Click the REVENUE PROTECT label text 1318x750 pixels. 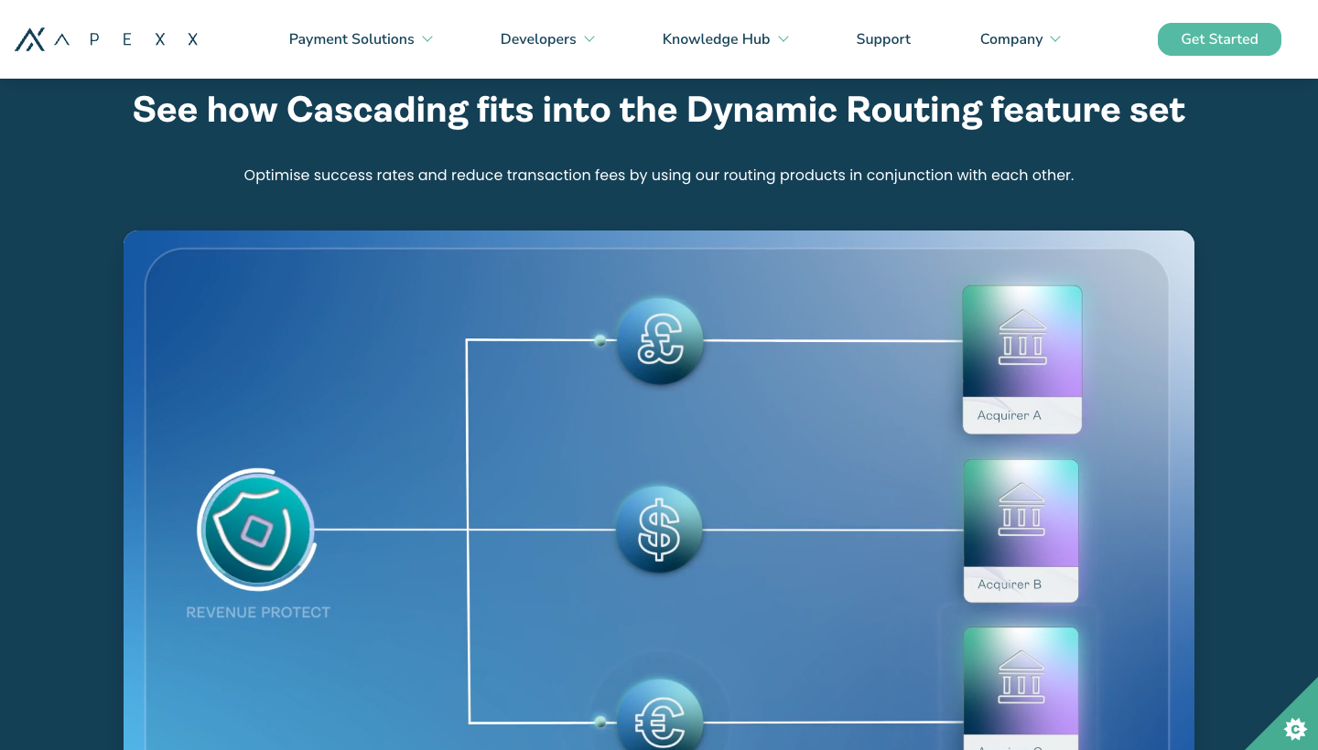coord(258,612)
